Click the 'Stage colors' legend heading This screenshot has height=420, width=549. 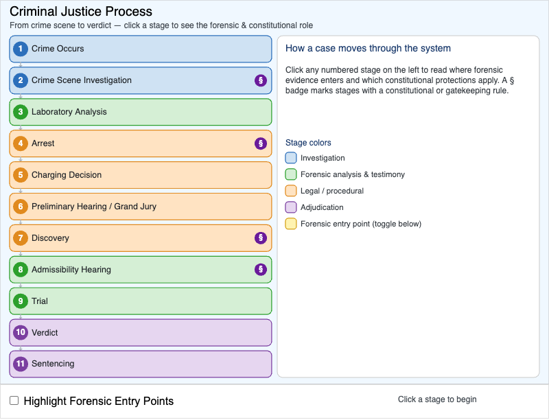pyautogui.click(x=308, y=143)
